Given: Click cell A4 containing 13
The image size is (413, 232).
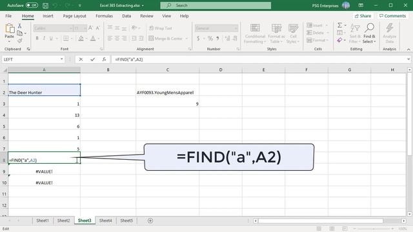Looking at the screenshot, I should (x=45, y=113).
